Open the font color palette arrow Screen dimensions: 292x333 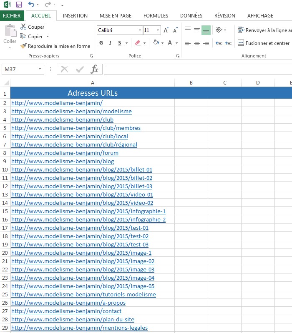[176, 43]
